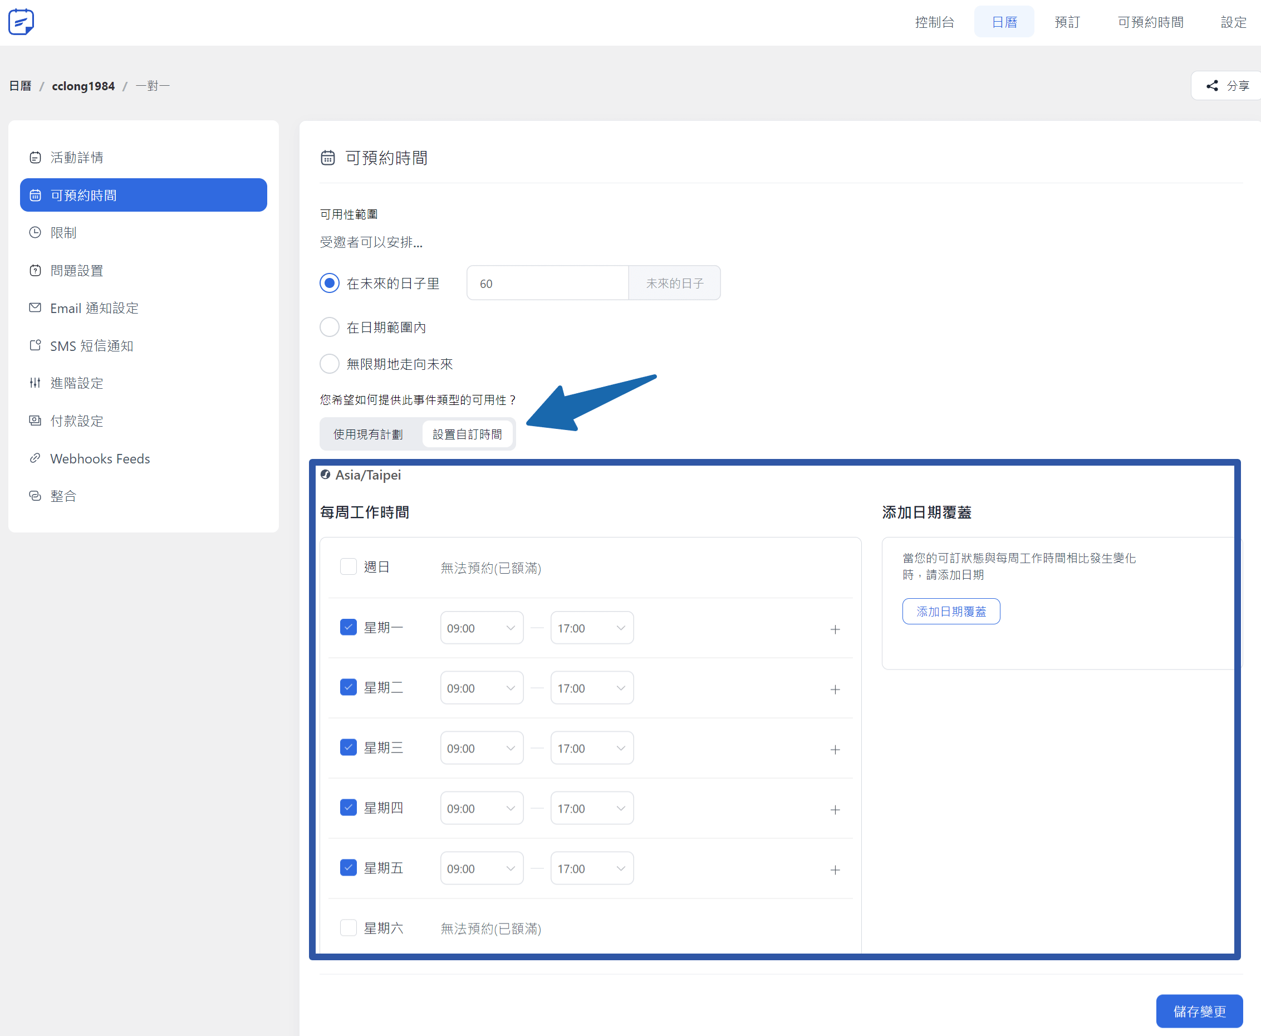1261x1036 pixels.
Task: Click the 進階設定 sliders icon
Action: coord(35,383)
